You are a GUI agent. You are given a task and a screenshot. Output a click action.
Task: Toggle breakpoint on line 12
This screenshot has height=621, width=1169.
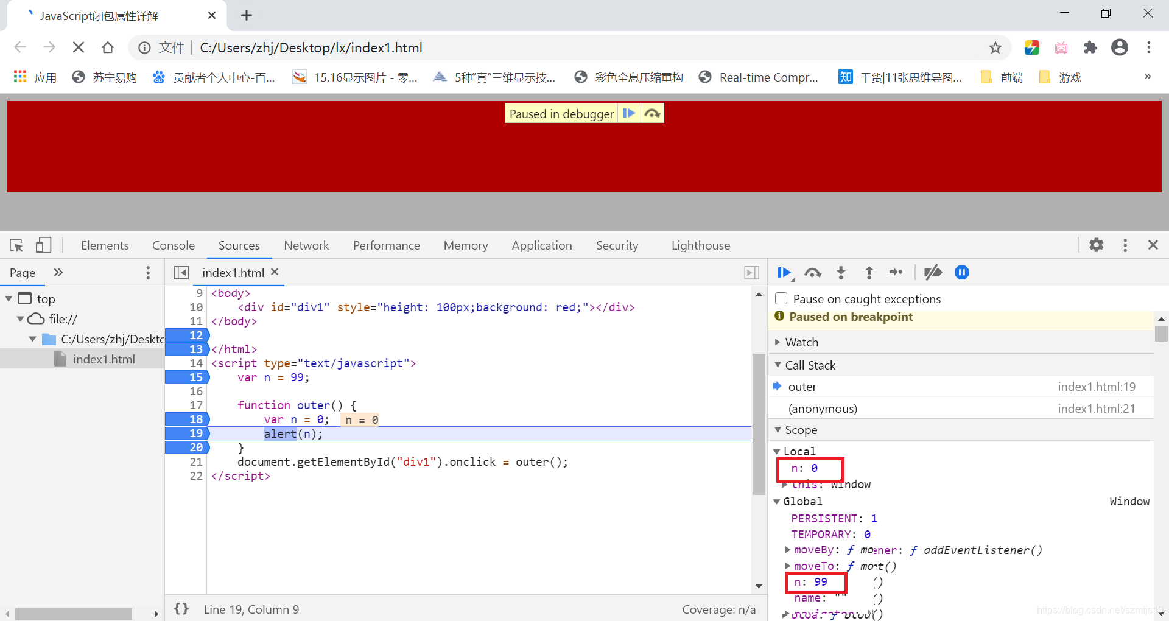188,335
